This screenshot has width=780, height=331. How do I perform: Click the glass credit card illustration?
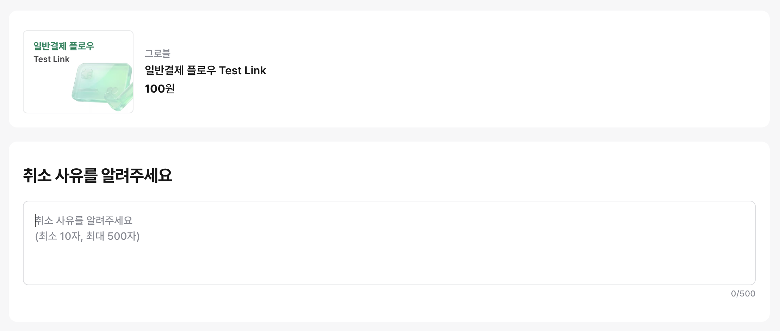pyautogui.click(x=100, y=83)
